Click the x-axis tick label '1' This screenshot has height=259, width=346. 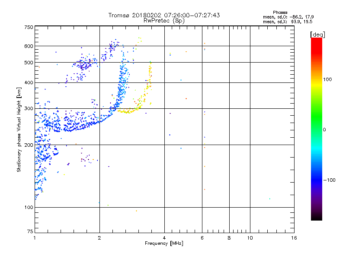click(x=35, y=238)
